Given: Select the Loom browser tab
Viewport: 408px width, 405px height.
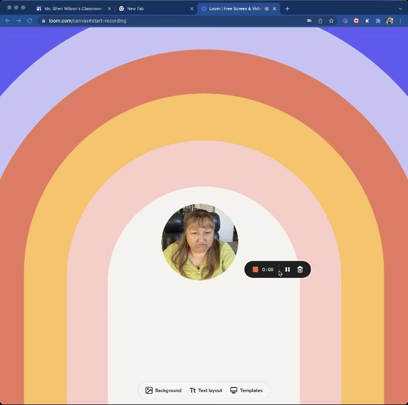Looking at the screenshot, I should click(x=238, y=8).
